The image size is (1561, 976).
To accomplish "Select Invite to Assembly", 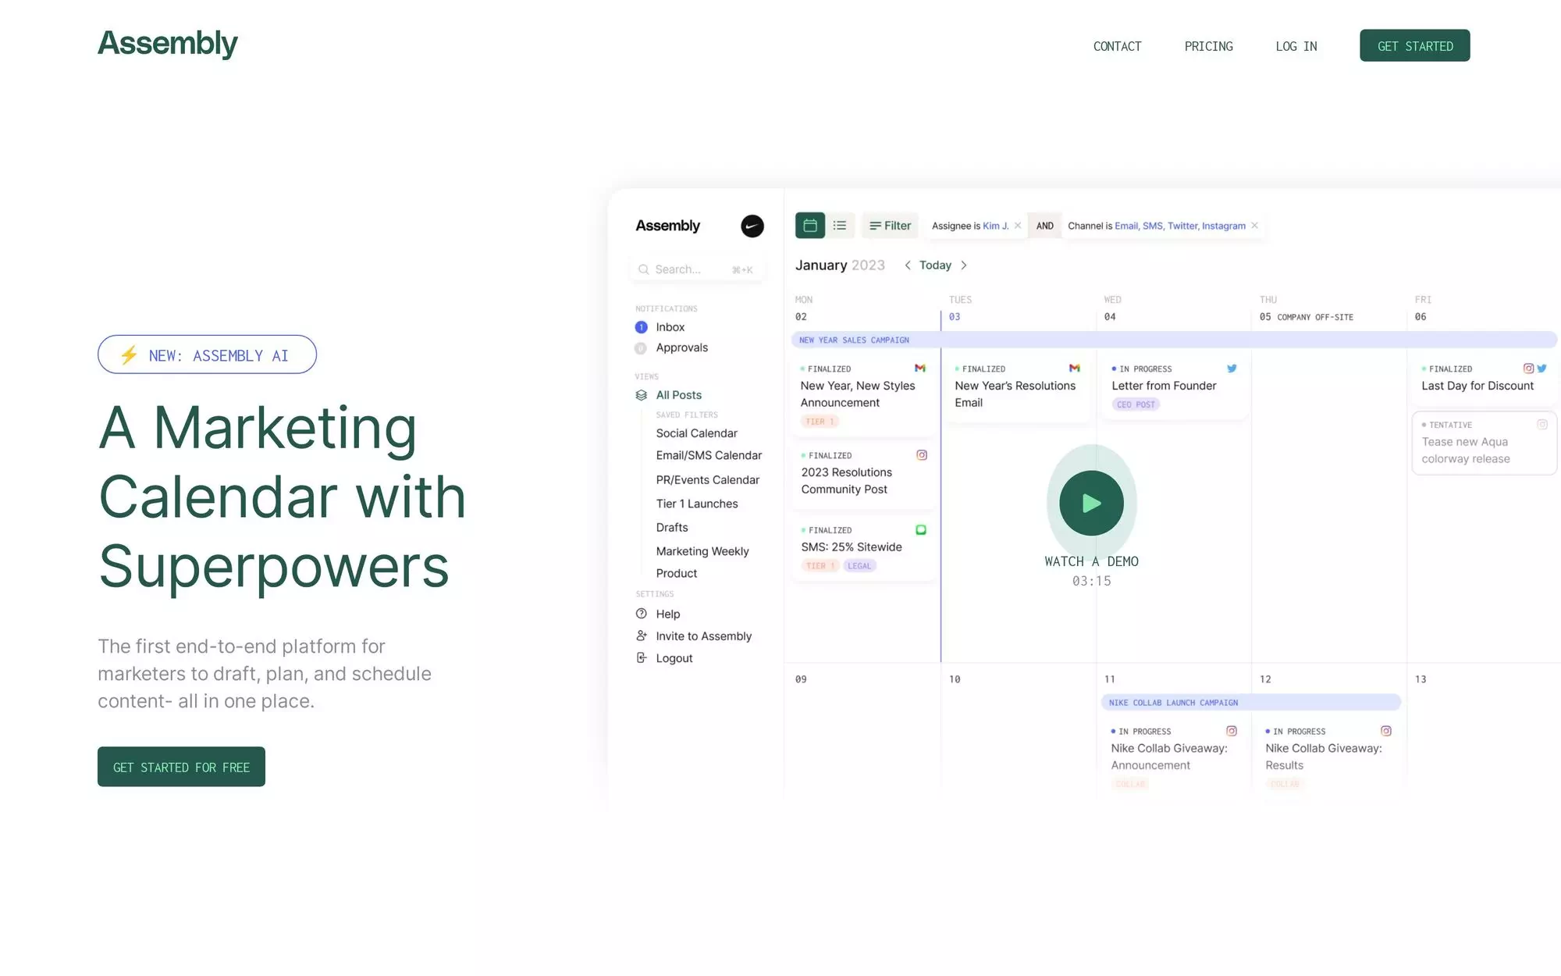I will click(x=703, y=636).
